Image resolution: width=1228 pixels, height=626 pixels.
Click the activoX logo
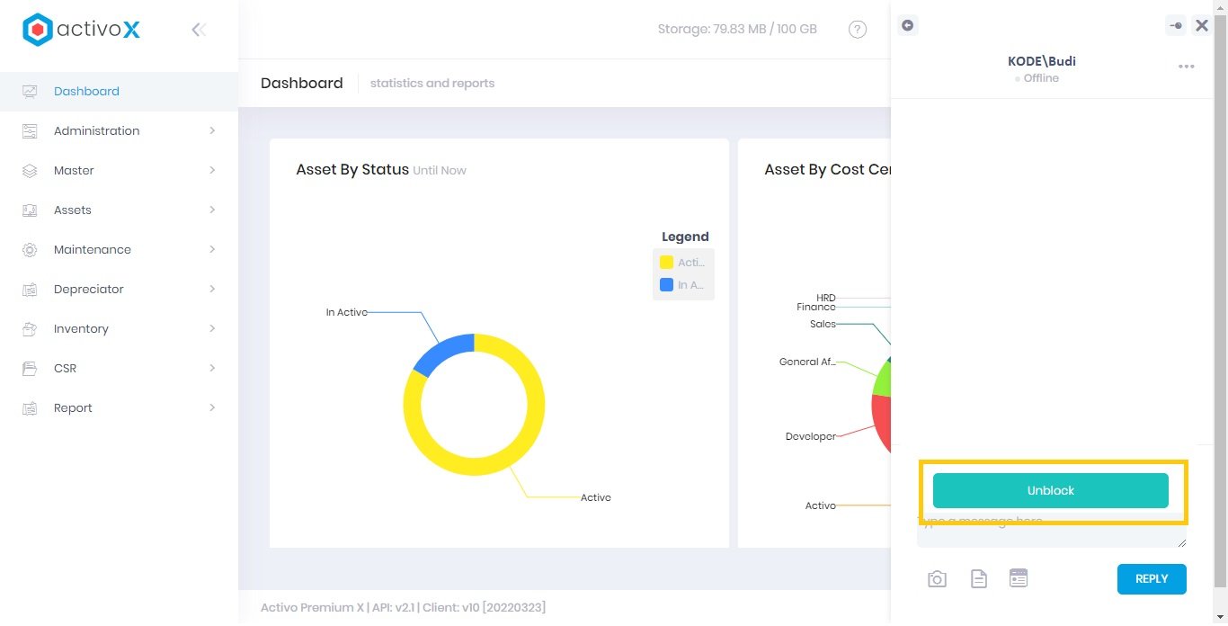(81, 30)
